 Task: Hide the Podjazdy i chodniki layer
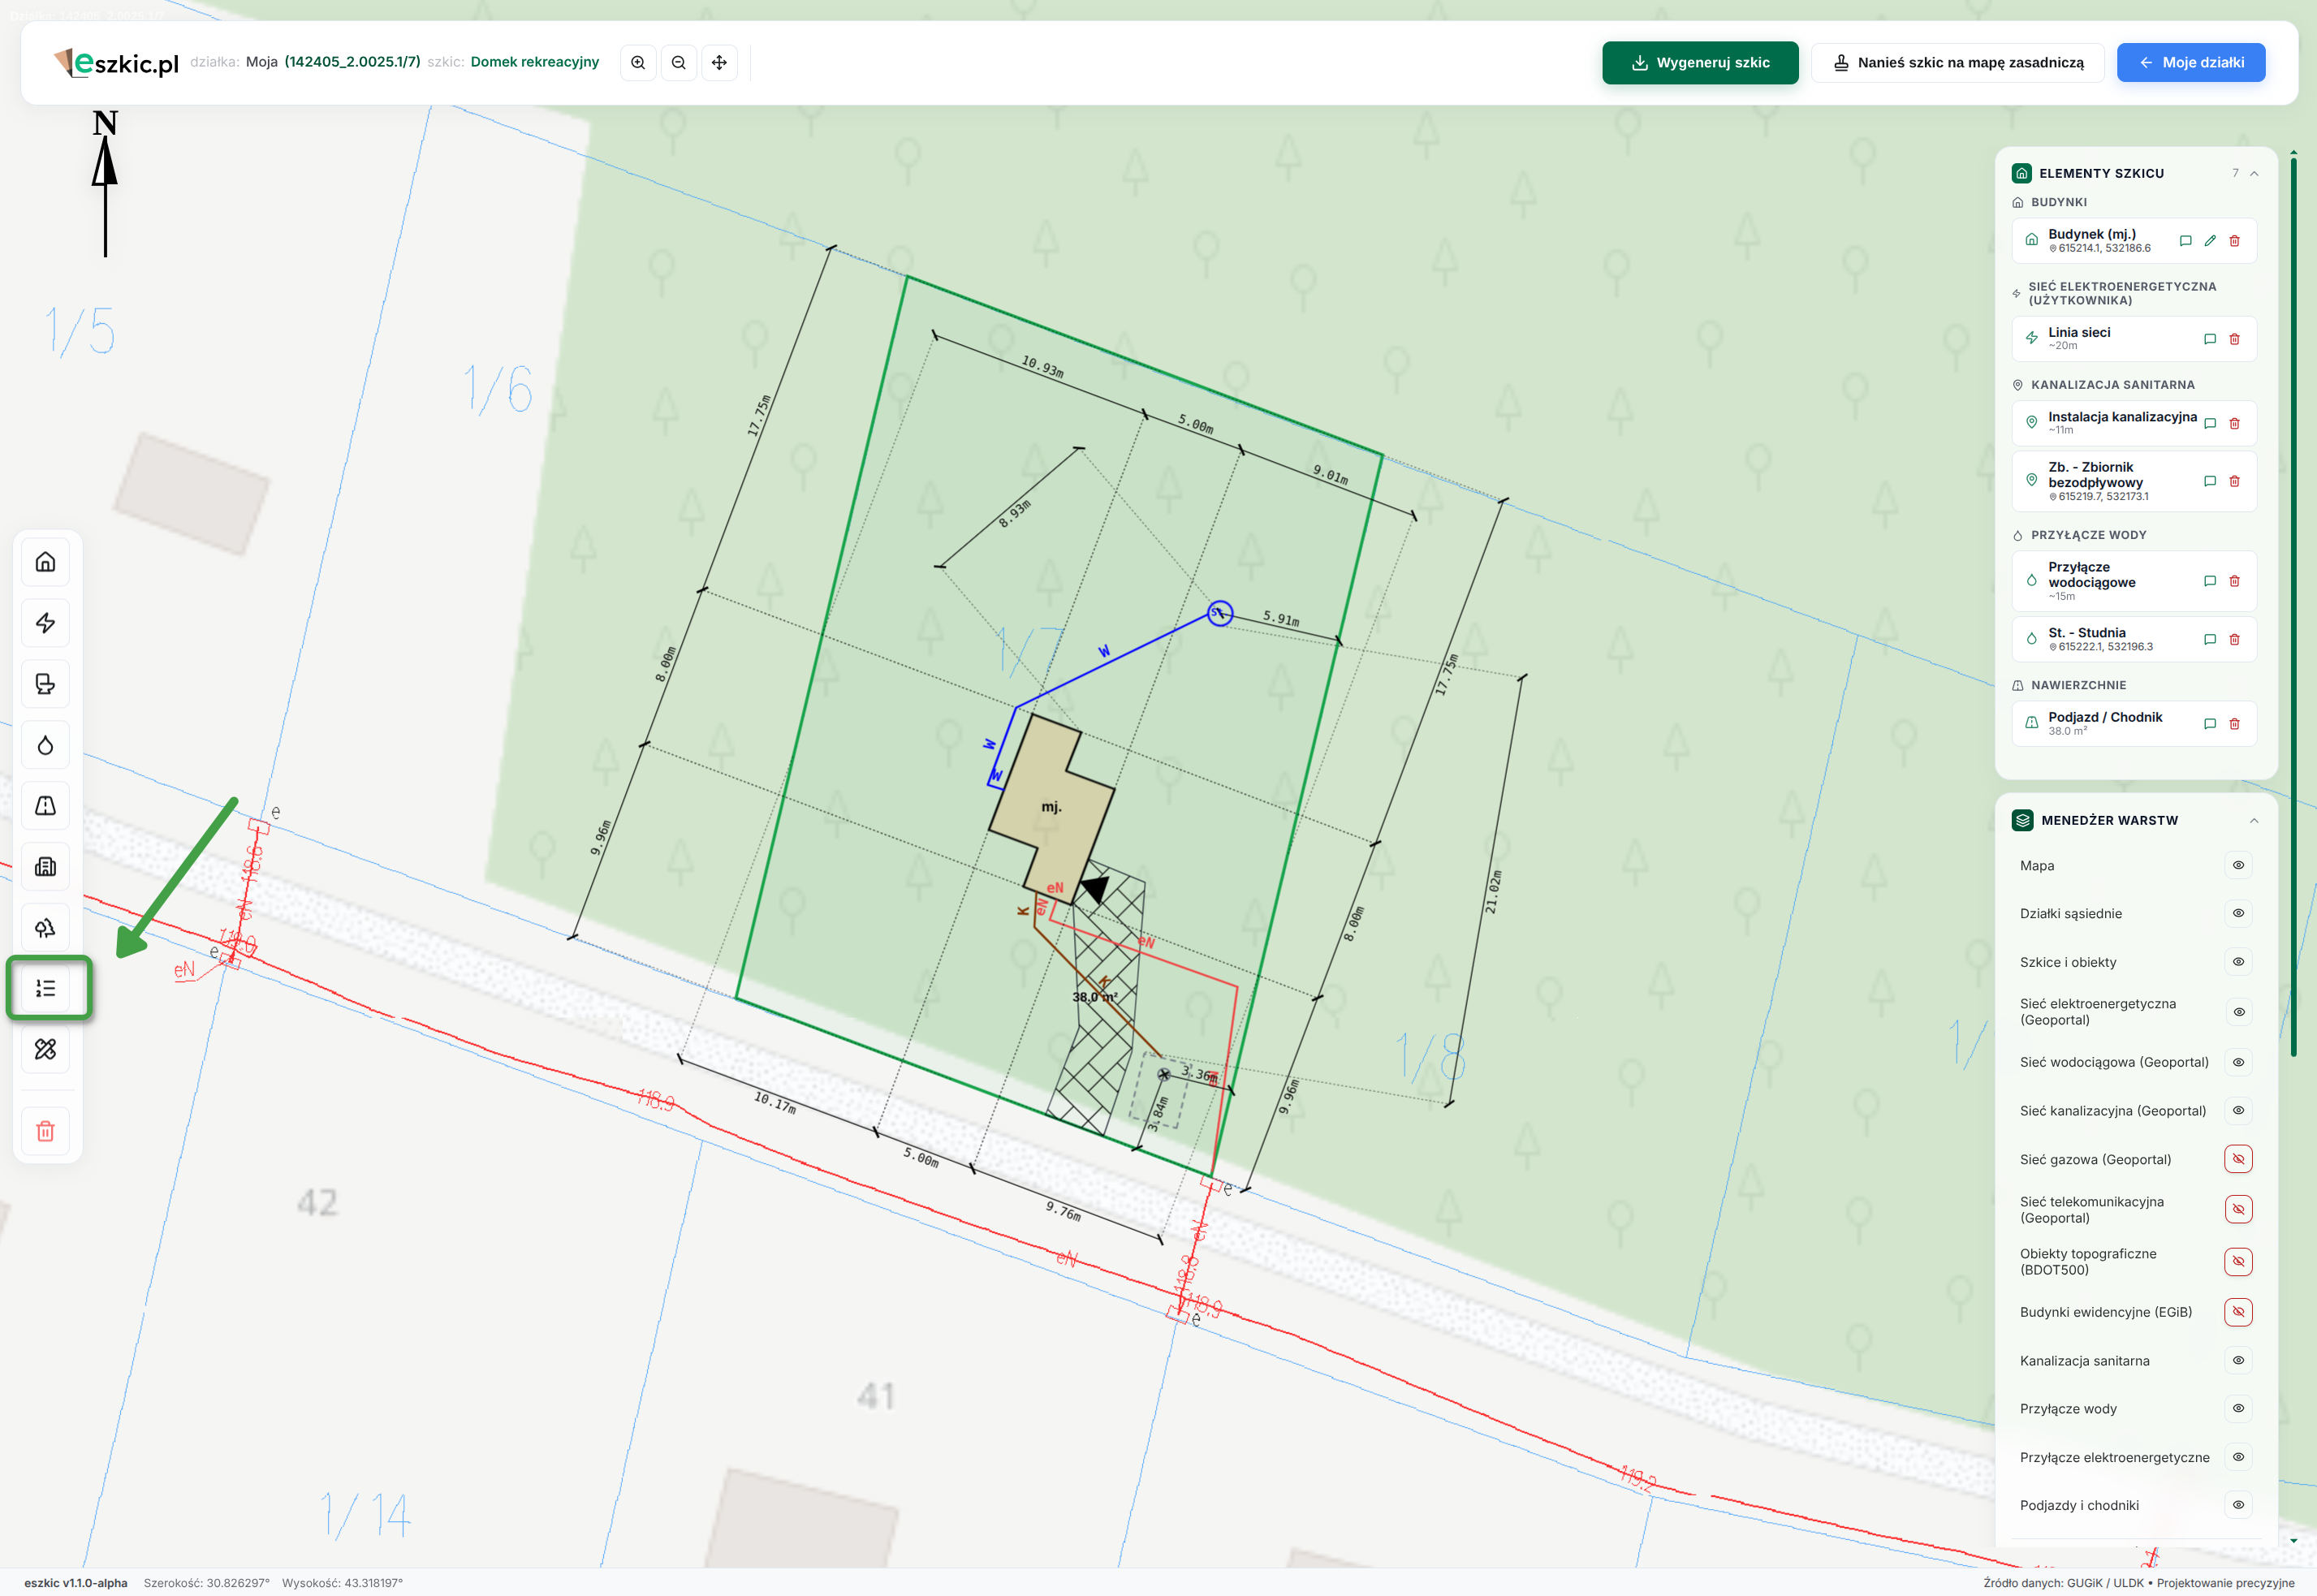click(x=2239, y=1505)
